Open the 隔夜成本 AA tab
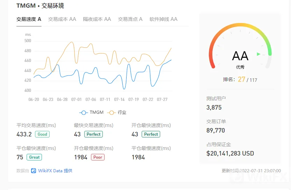291x190 pixels. tap(97, 19)
